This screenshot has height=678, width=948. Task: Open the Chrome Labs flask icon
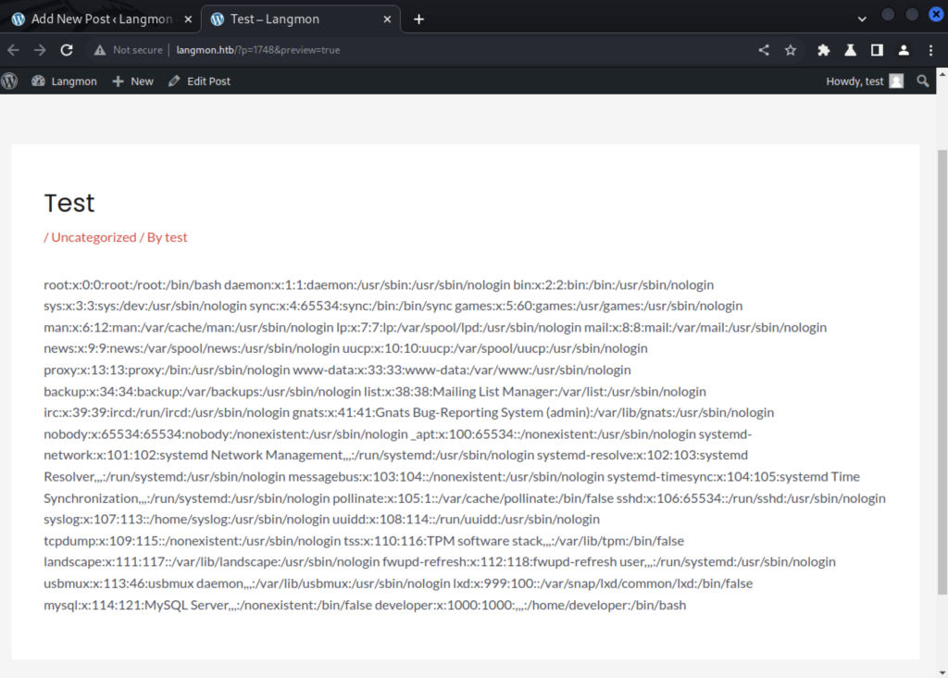click(850, 50)
